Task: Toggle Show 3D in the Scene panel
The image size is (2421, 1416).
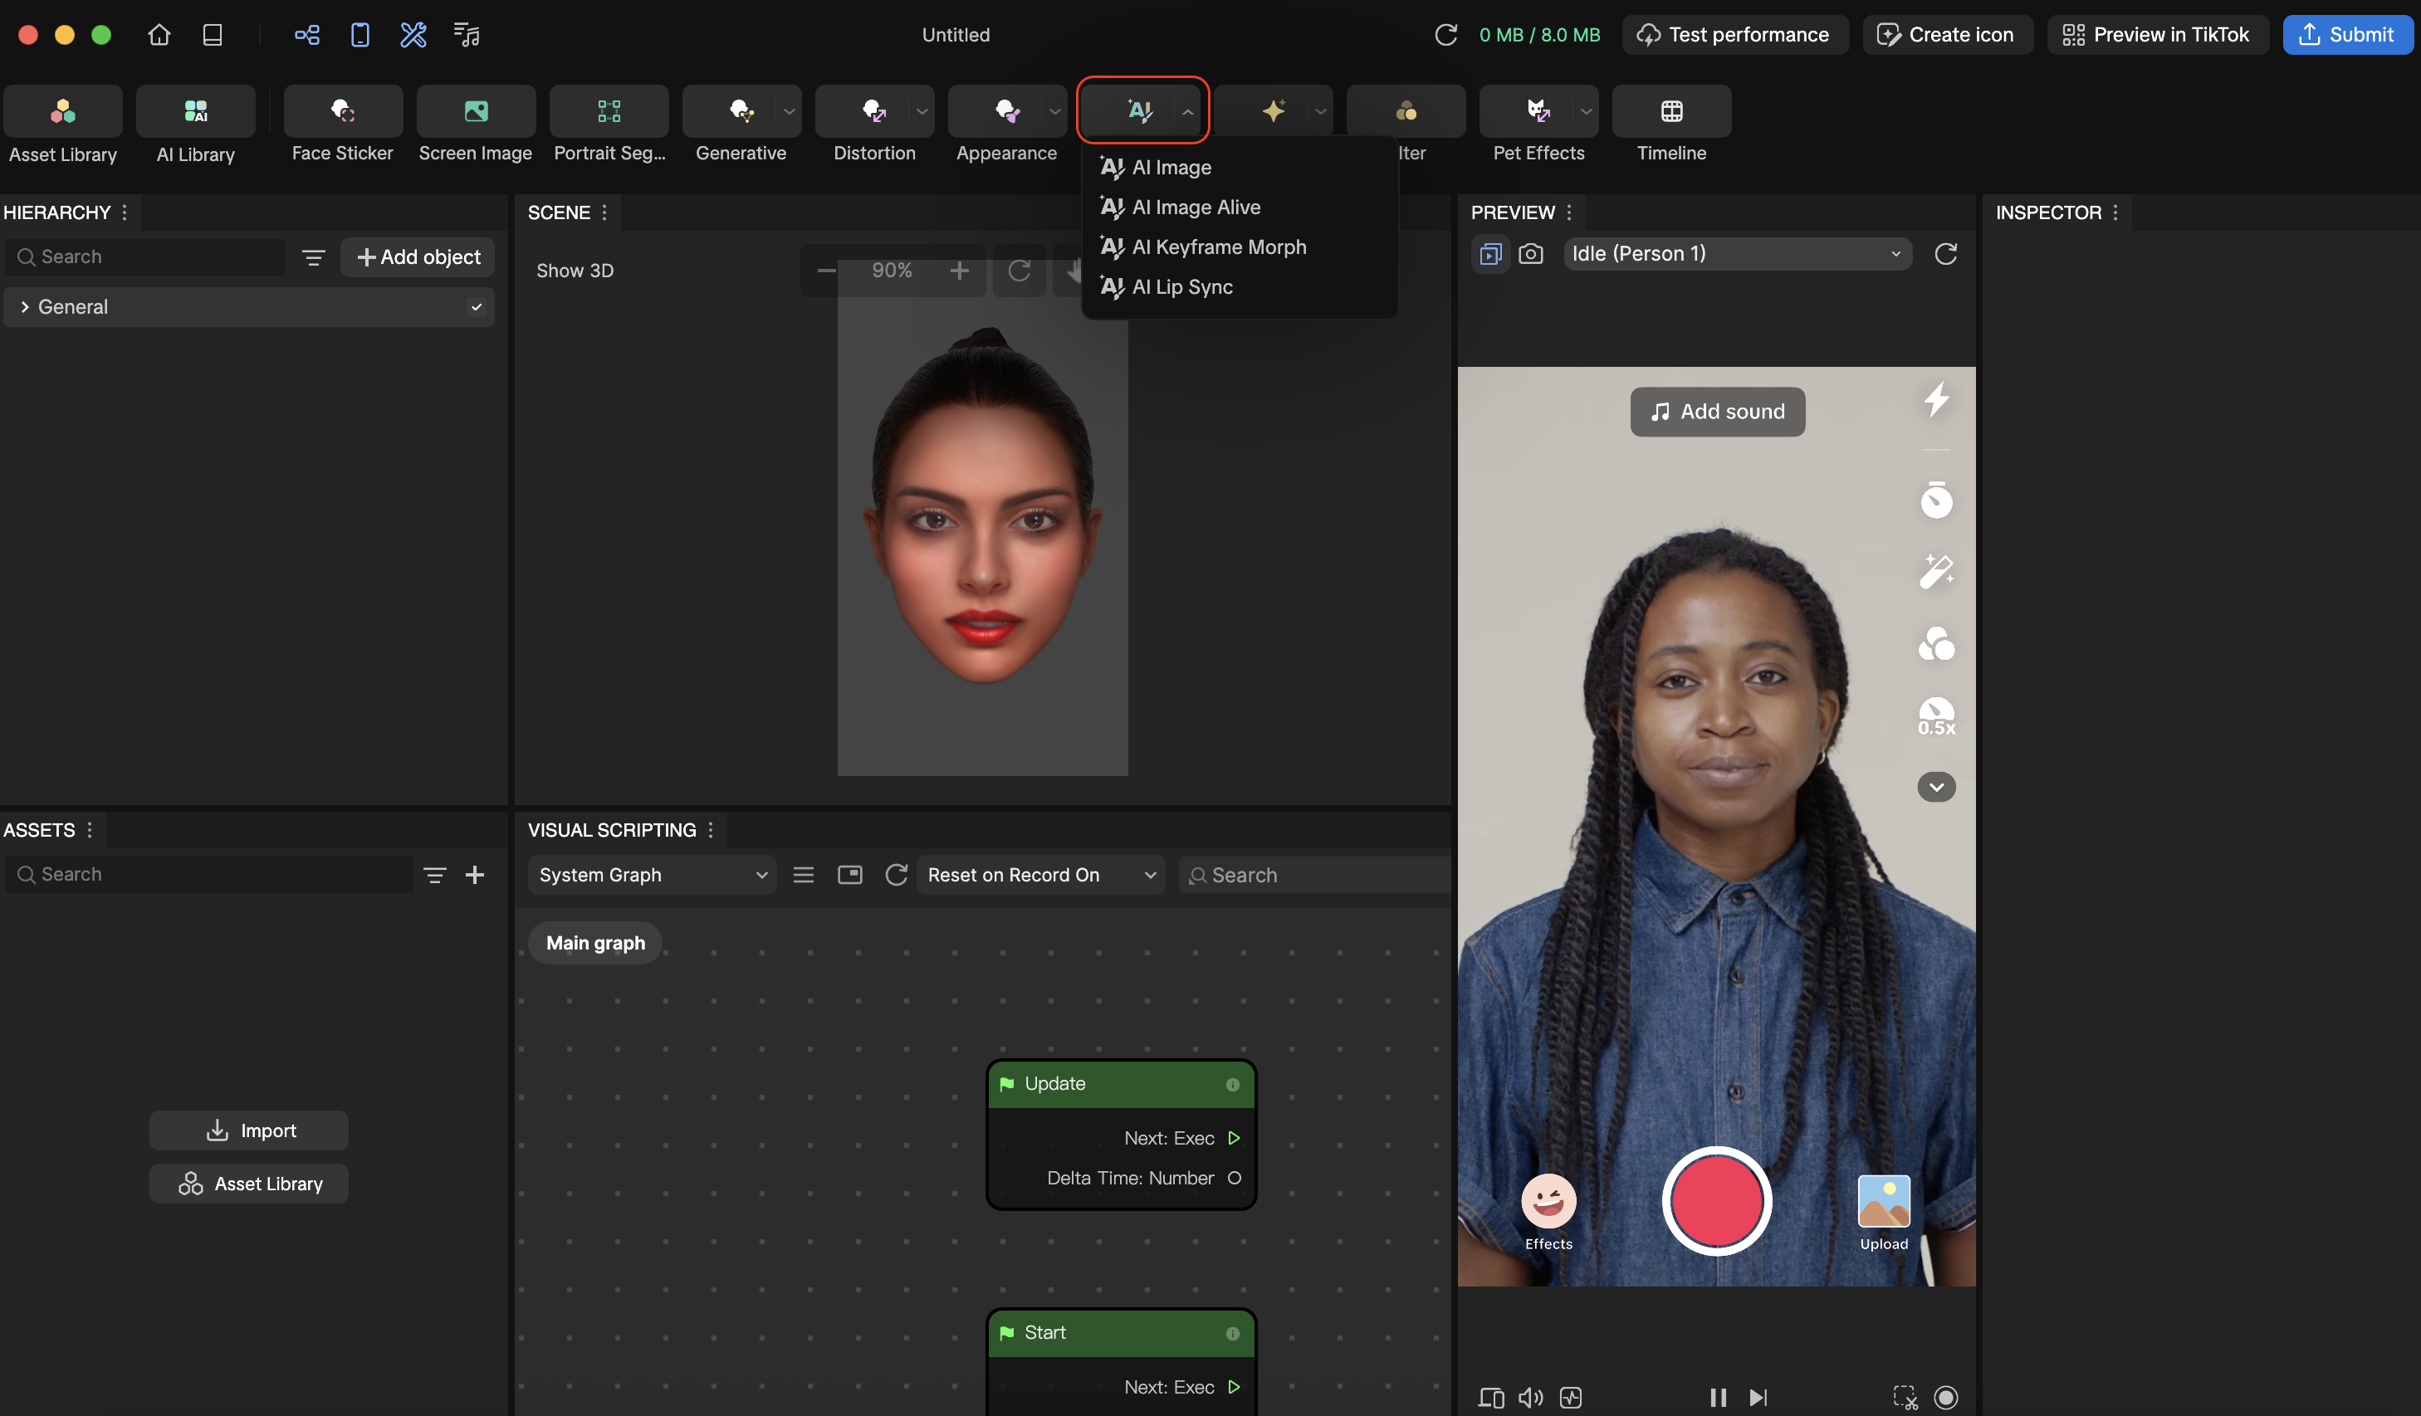Action: coord(575,270)
